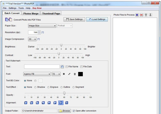Open the Tools menu
161x114 pixels.
[x=21, y=8]
